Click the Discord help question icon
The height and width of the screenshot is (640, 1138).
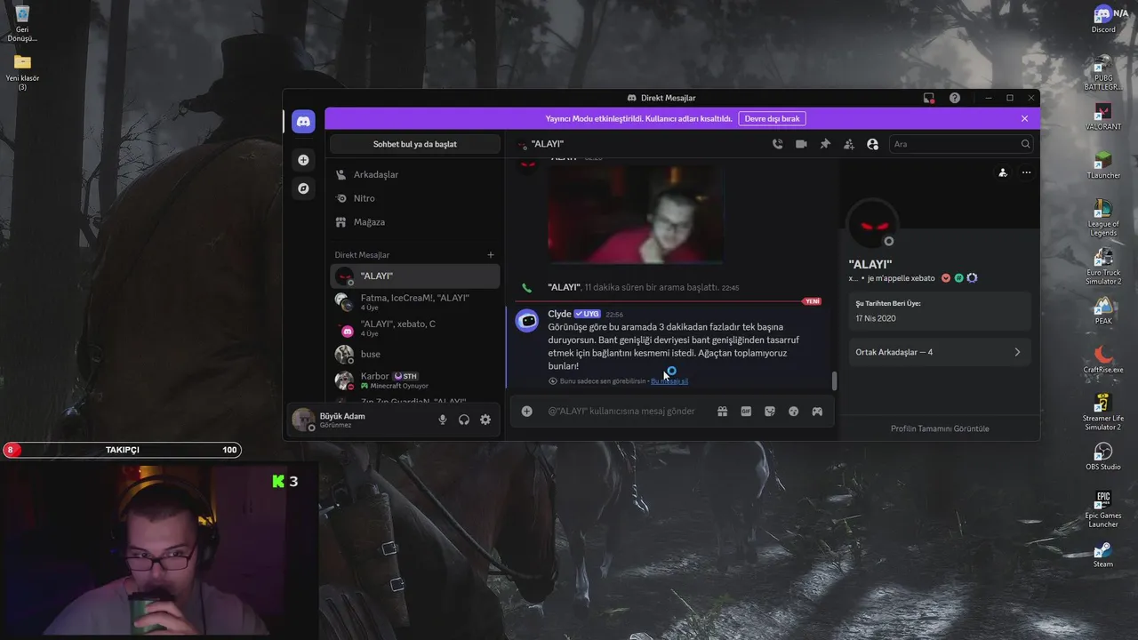coord(955,98)
